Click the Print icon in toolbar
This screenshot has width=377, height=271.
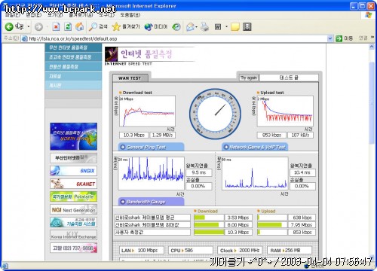pos(205,26)
